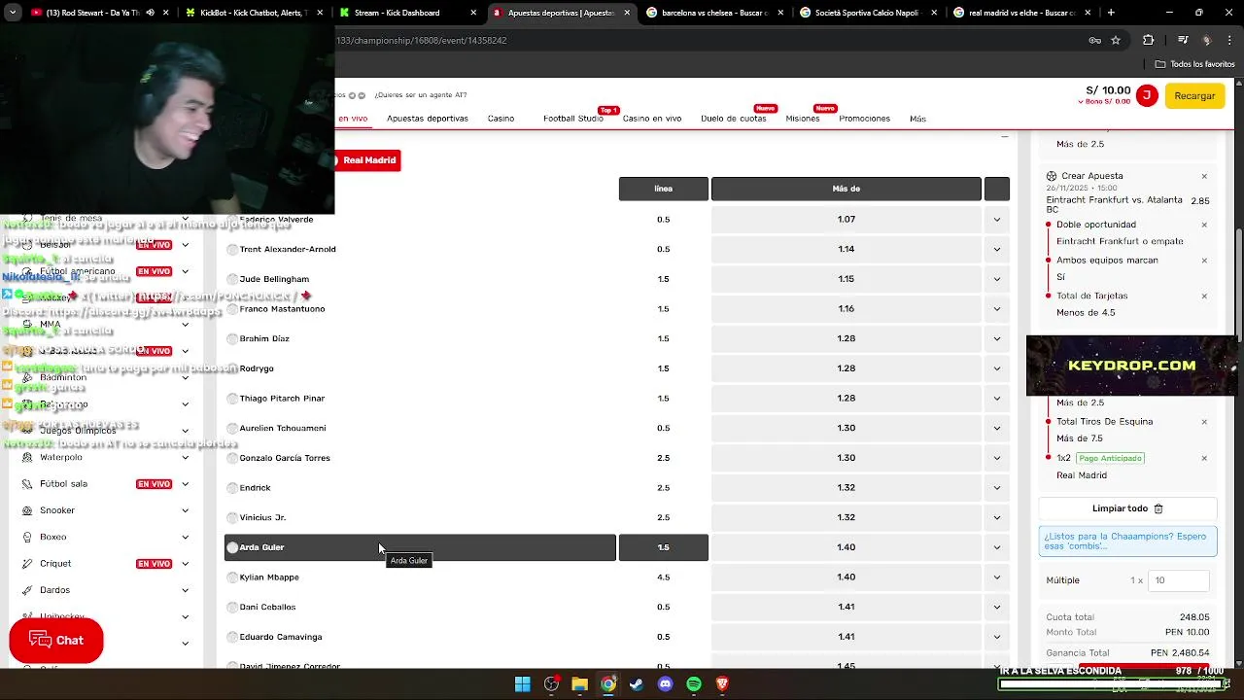This screenshot has width=1244, height=700.
Task: Pick the 1.07 odds for Federico Valverde
Action: (x=847, y=220)
